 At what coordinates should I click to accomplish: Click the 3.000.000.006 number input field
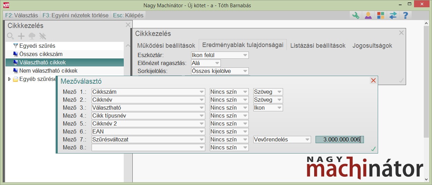[339, 139]
